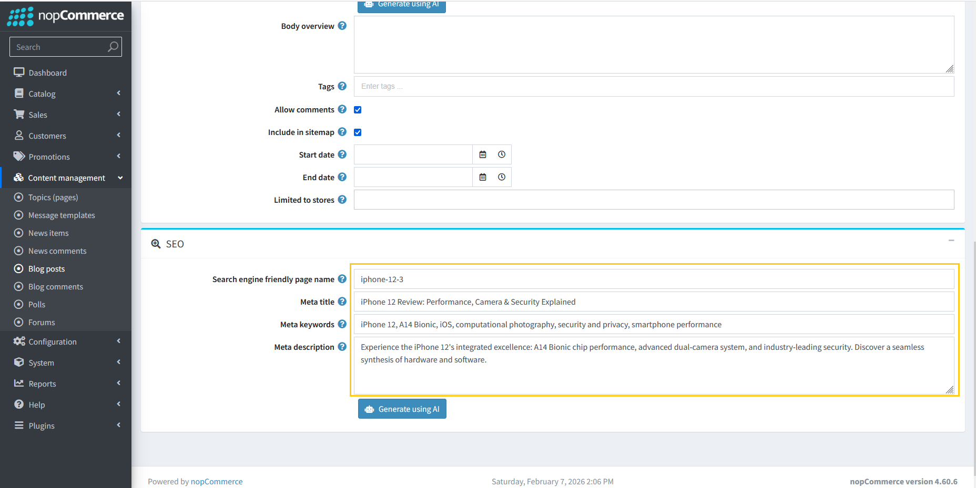Open the Dashboard from the sidebar icon
Image resolution: width=976 pixels, height=488 pixels.
pyautogui.click(x=19, y=72)
